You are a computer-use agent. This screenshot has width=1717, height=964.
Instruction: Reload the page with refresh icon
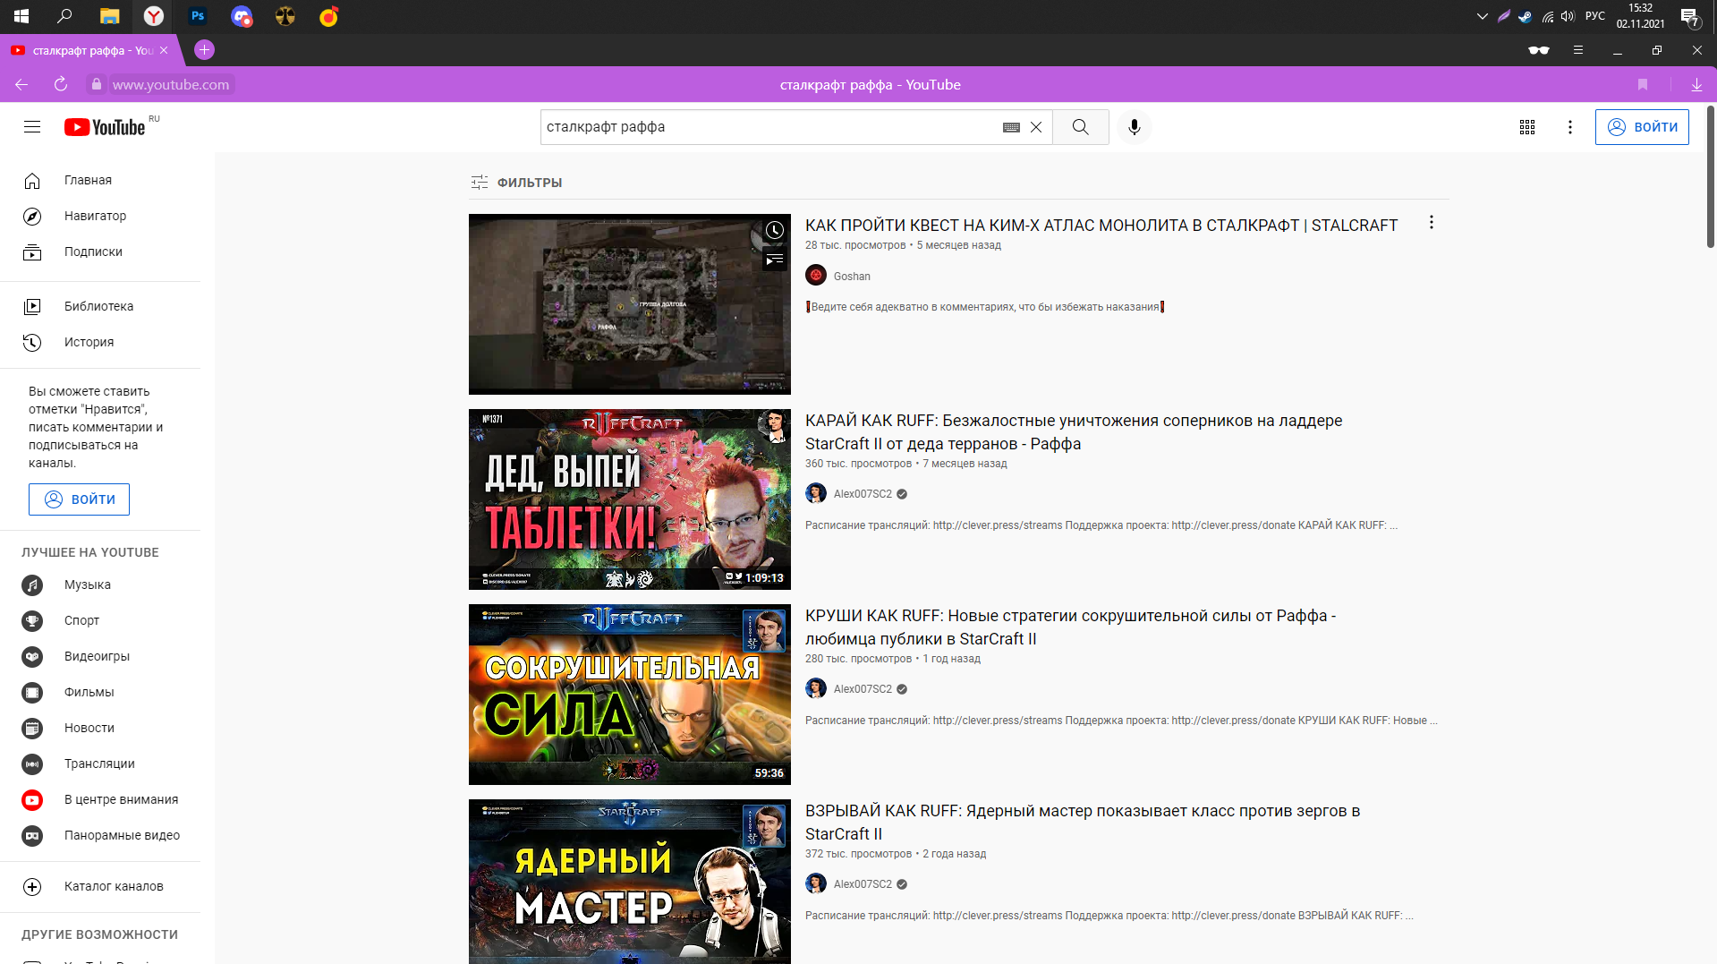tap(61, 84)
